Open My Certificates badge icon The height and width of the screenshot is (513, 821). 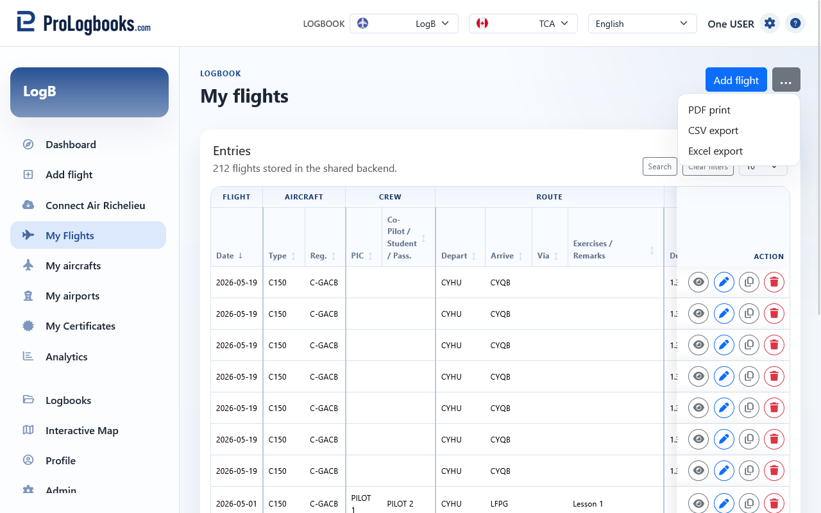(28, 326)
